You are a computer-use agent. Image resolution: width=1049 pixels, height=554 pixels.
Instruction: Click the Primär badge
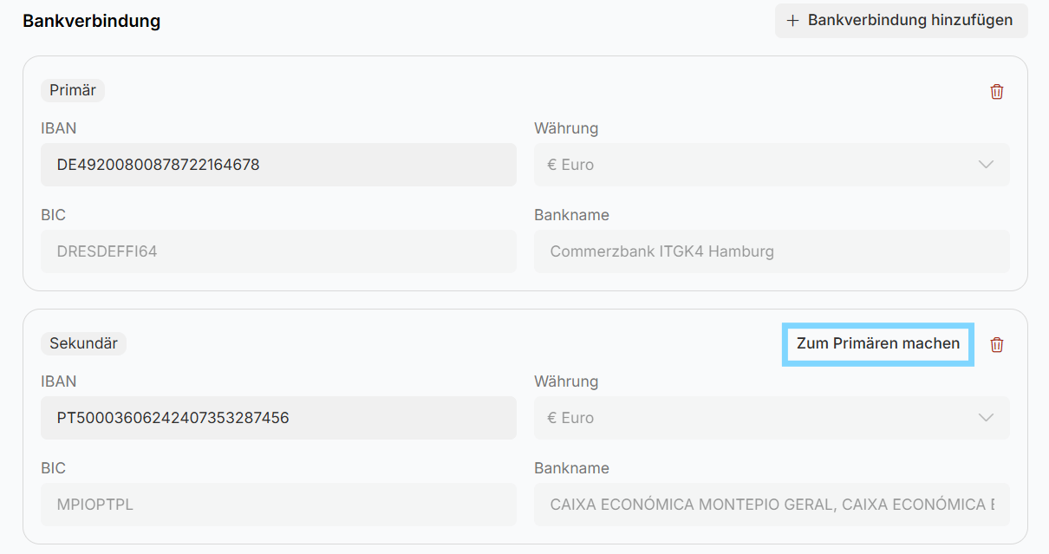73,90
